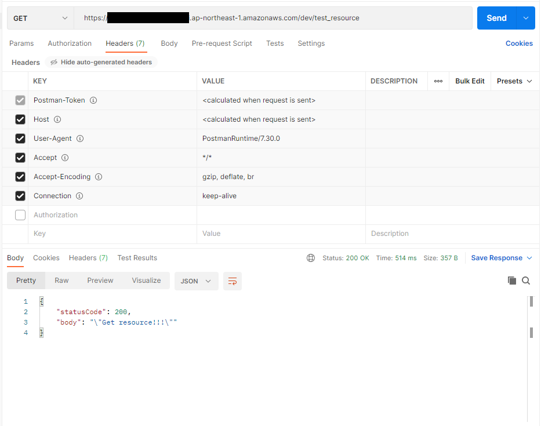Copy response body using copy icon
This screenshot has width=541, height=426.
point(512,281)
